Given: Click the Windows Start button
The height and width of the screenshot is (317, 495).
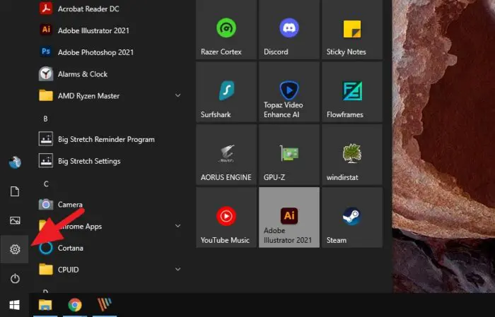Looking at the screenshot, I should tap(14, 305).
